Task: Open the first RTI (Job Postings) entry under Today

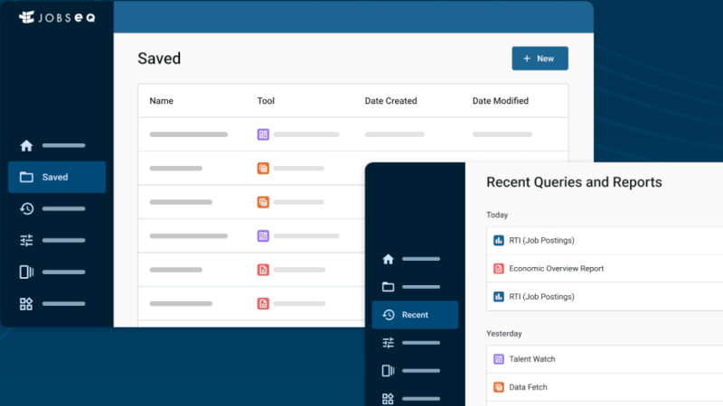Action: point(541,240)
